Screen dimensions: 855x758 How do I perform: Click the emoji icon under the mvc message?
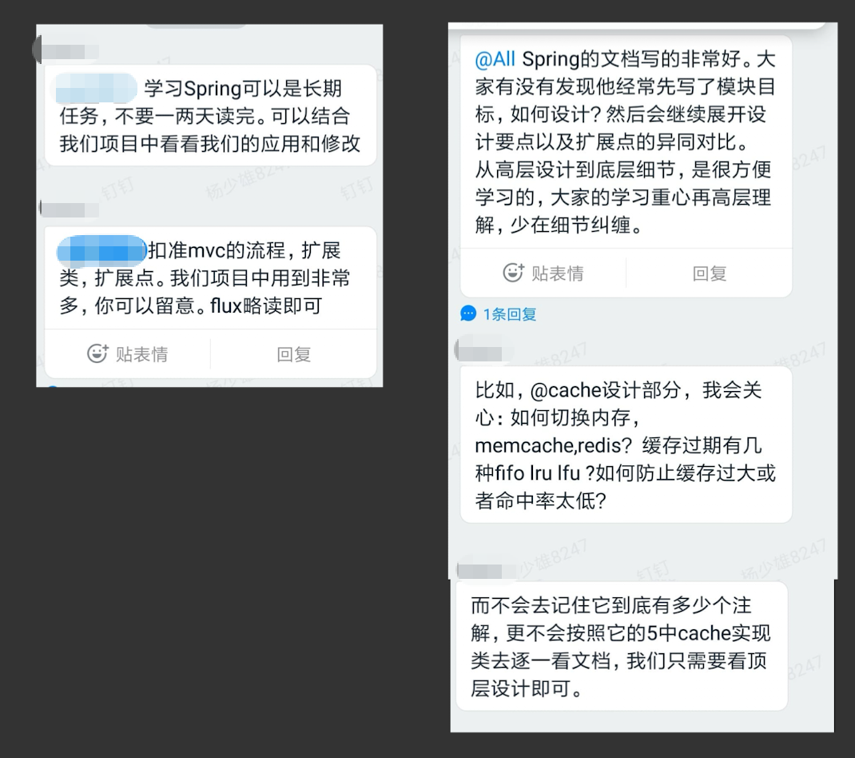97,353
